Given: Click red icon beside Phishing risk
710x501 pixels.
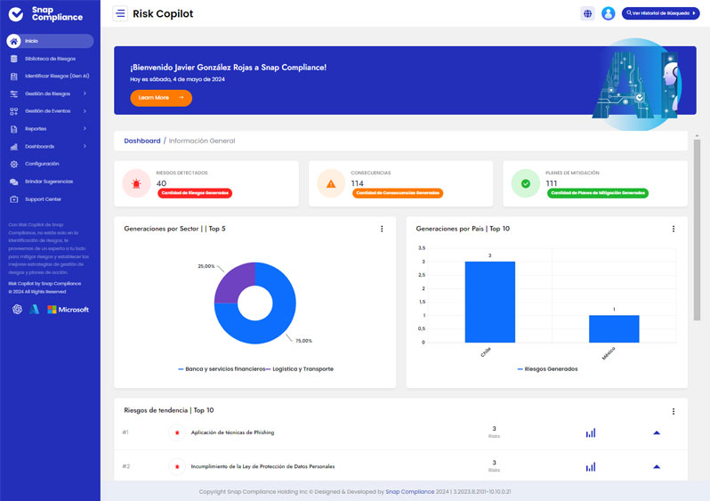Looking at the screenshot, I should click(177, 432).
